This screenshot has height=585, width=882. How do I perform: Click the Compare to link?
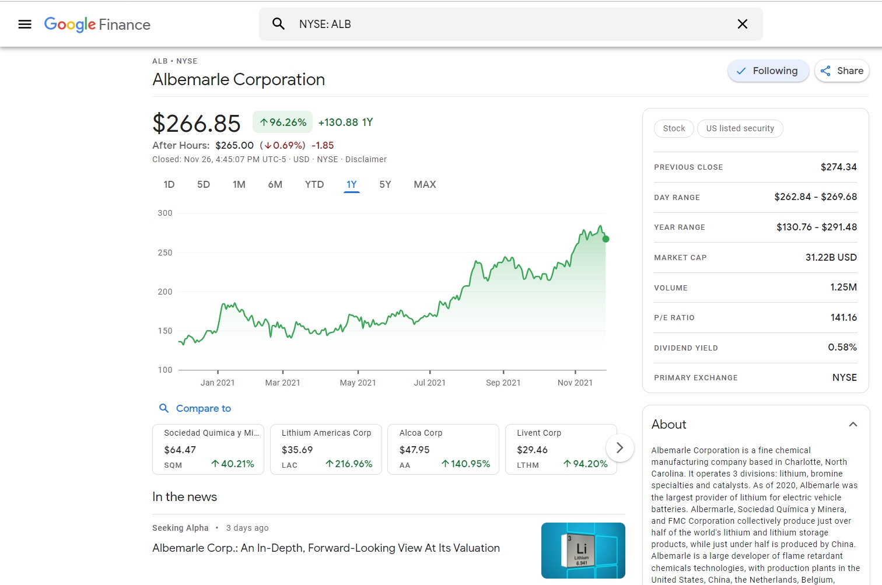pyautogui.click(x=195, y=408)
